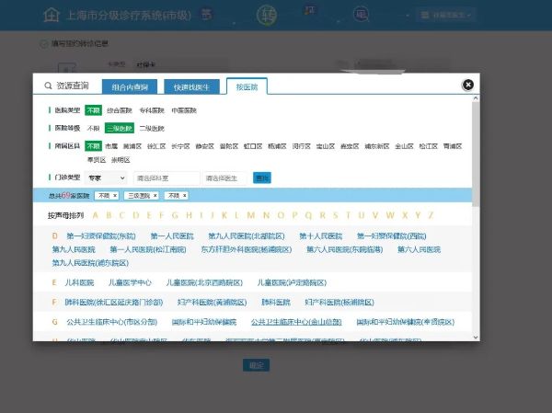
Task: Click the dialog's vertical scrollbar
Action: tap(475, 147)
